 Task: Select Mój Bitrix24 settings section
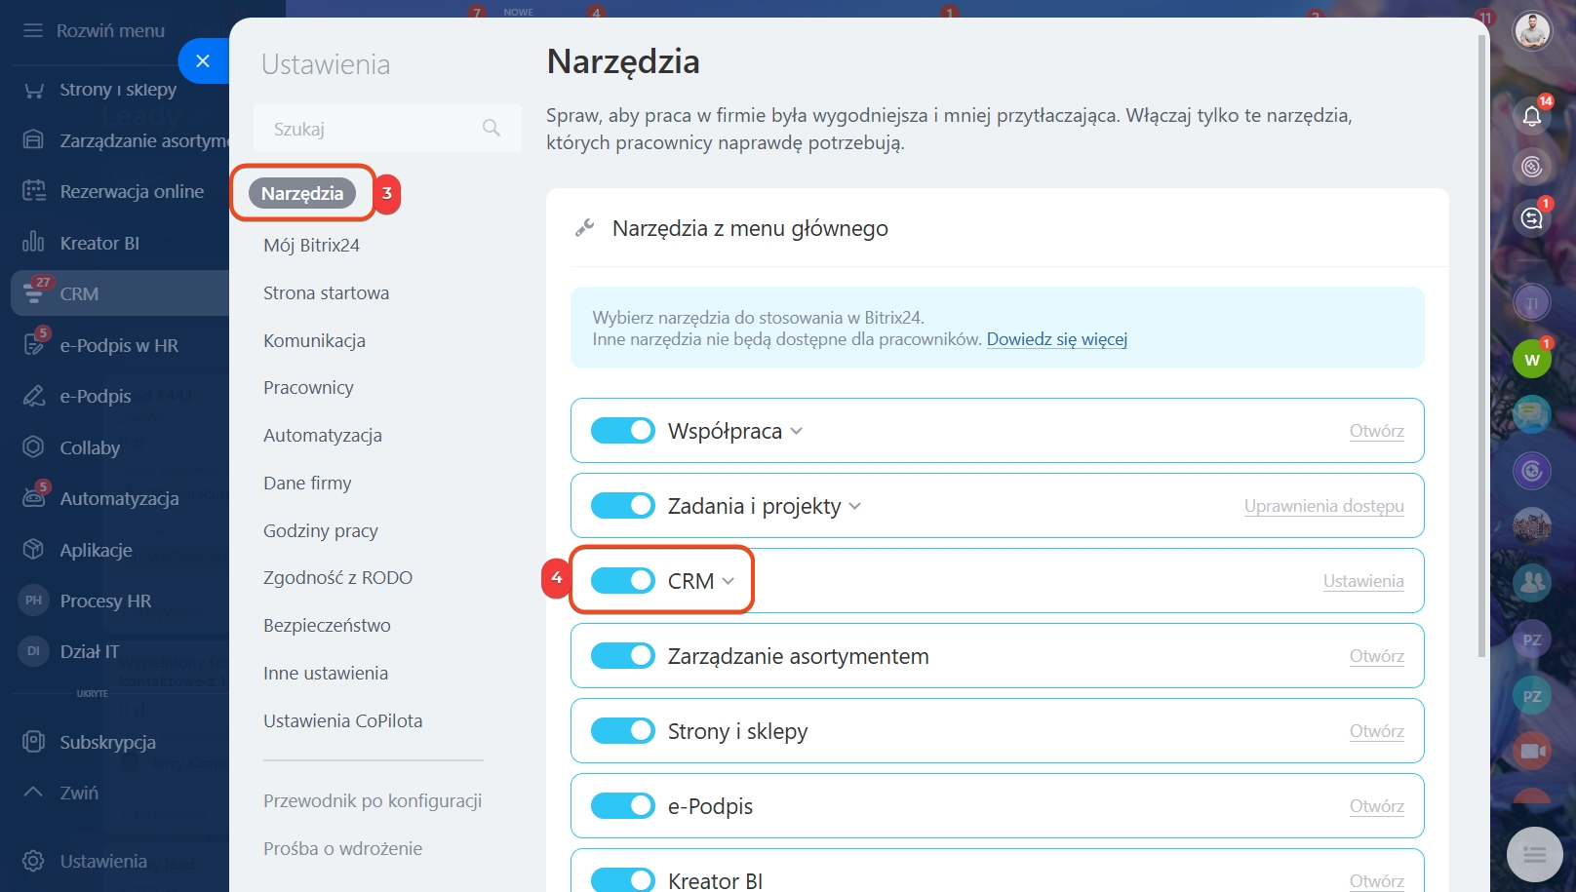311,245
